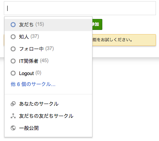Select the 一般公開 public option
Viewport: 159px width, 141px height.
(x=48, y=128)
